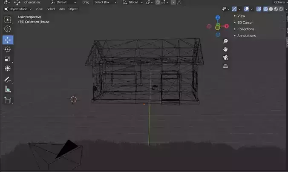
Task: Select the Transform tool
Action: tap(8, 69)
